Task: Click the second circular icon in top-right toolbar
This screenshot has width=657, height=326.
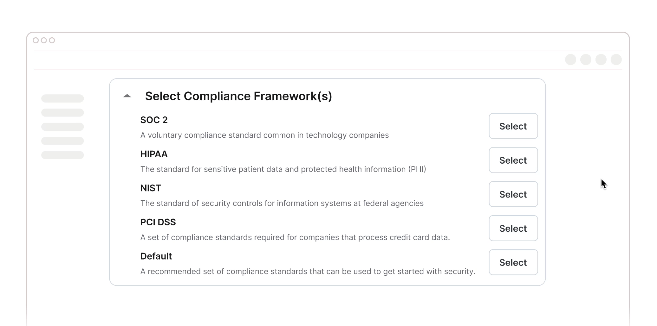Action: click(x=586, y=60)
